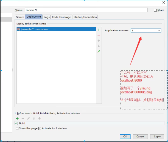
Task: Edit the Before launch task with the pencil
Action: [28, 118]
